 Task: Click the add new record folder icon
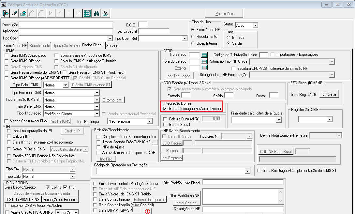click(x=23, y=13)
